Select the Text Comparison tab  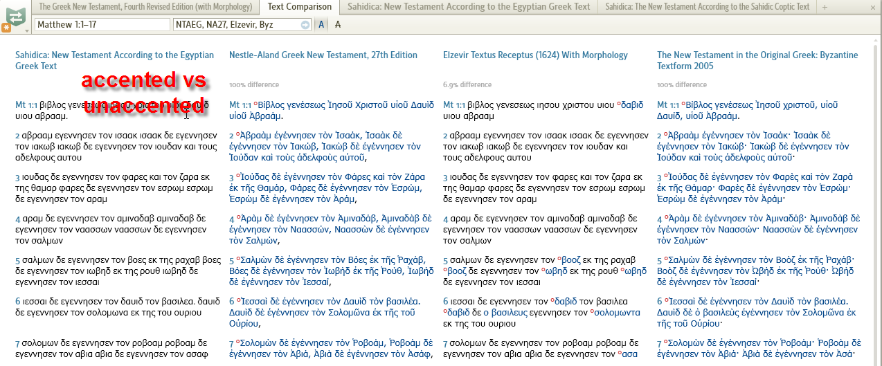[x=300, y=7]
